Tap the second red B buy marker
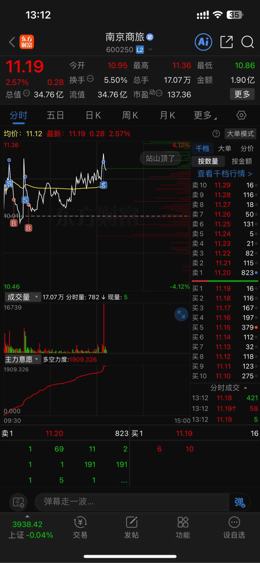This screenshot has width=260, height=563. tap(28, 228)
